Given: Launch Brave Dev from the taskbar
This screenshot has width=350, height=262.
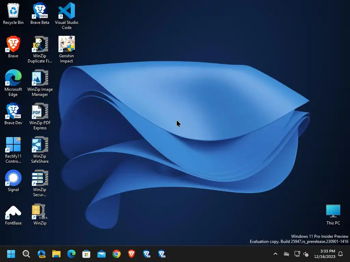Looking at the screenshot, I should [x=147, y=254].
